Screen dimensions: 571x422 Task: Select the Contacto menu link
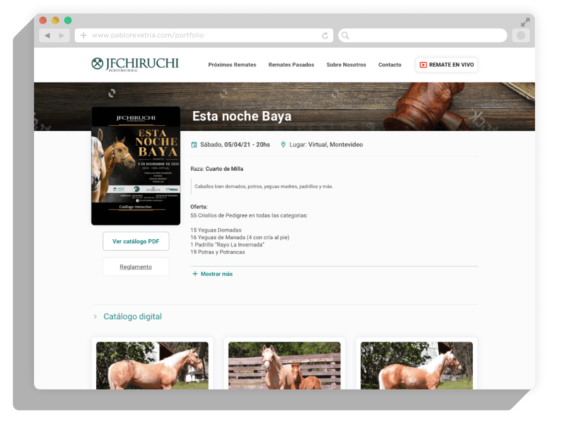pos(390,65)
